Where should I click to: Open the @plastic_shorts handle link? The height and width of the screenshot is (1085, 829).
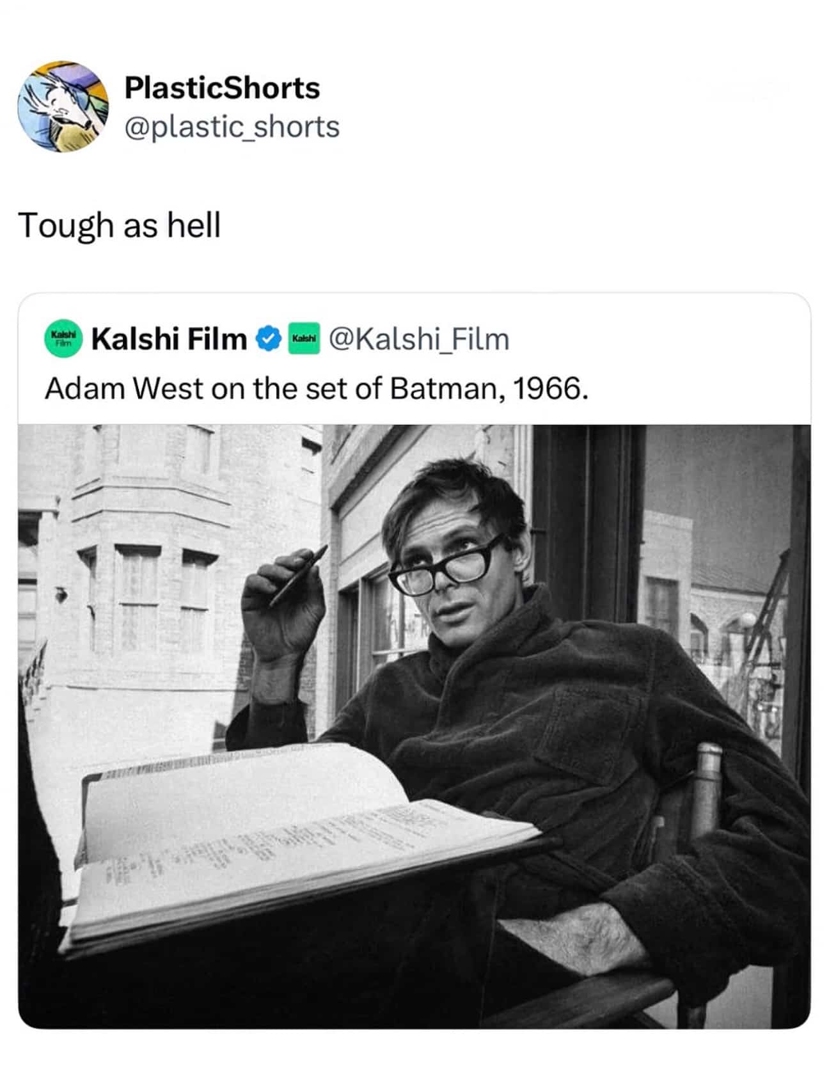click(232, 127)
